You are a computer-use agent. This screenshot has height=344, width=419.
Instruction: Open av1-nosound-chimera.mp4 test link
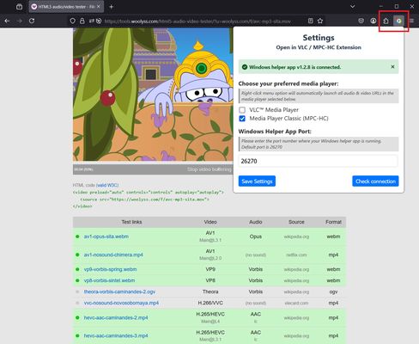(113, 255)
